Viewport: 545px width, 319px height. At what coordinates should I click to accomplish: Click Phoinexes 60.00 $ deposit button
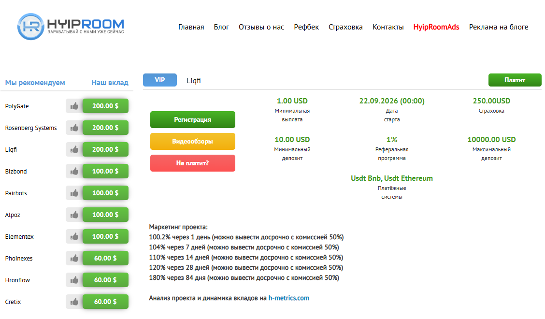(105, 259)
